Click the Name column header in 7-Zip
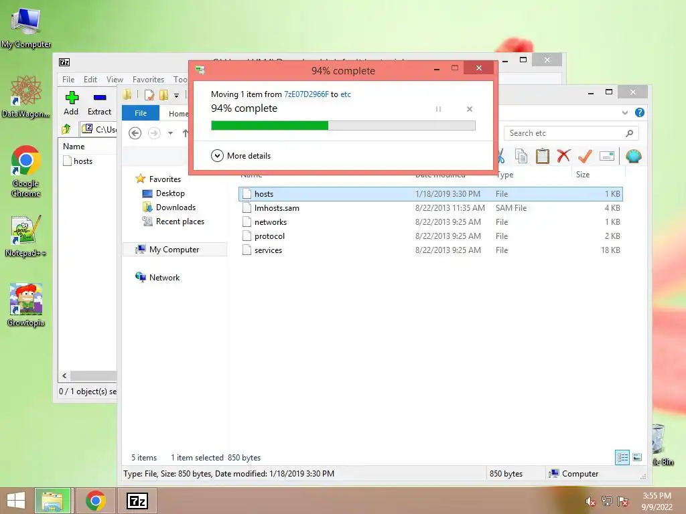686x514 pixels. pos(88,146)
